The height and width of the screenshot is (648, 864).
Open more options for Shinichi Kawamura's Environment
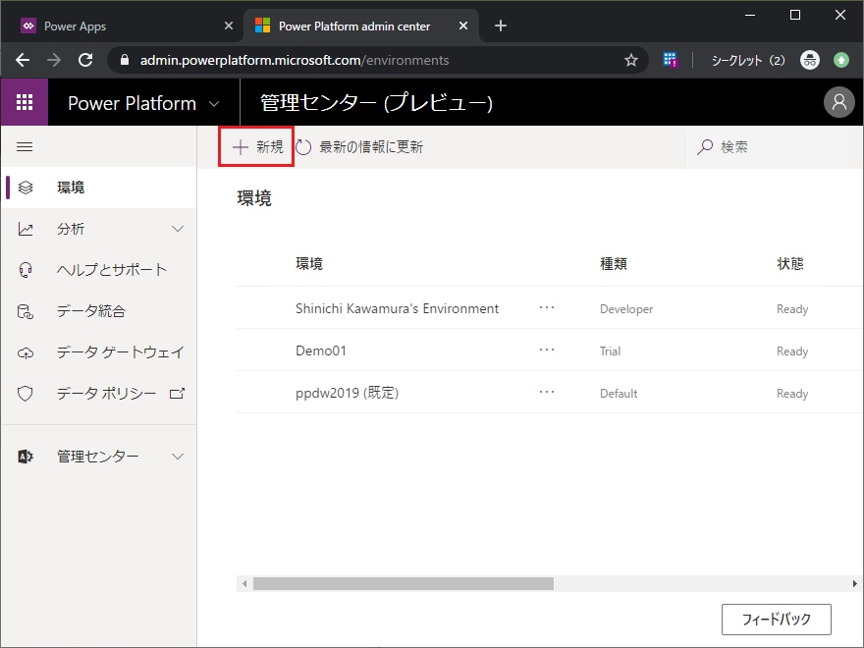tap(547, 307)
